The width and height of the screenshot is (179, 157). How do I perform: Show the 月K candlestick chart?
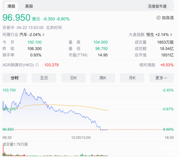coord(132,78)
